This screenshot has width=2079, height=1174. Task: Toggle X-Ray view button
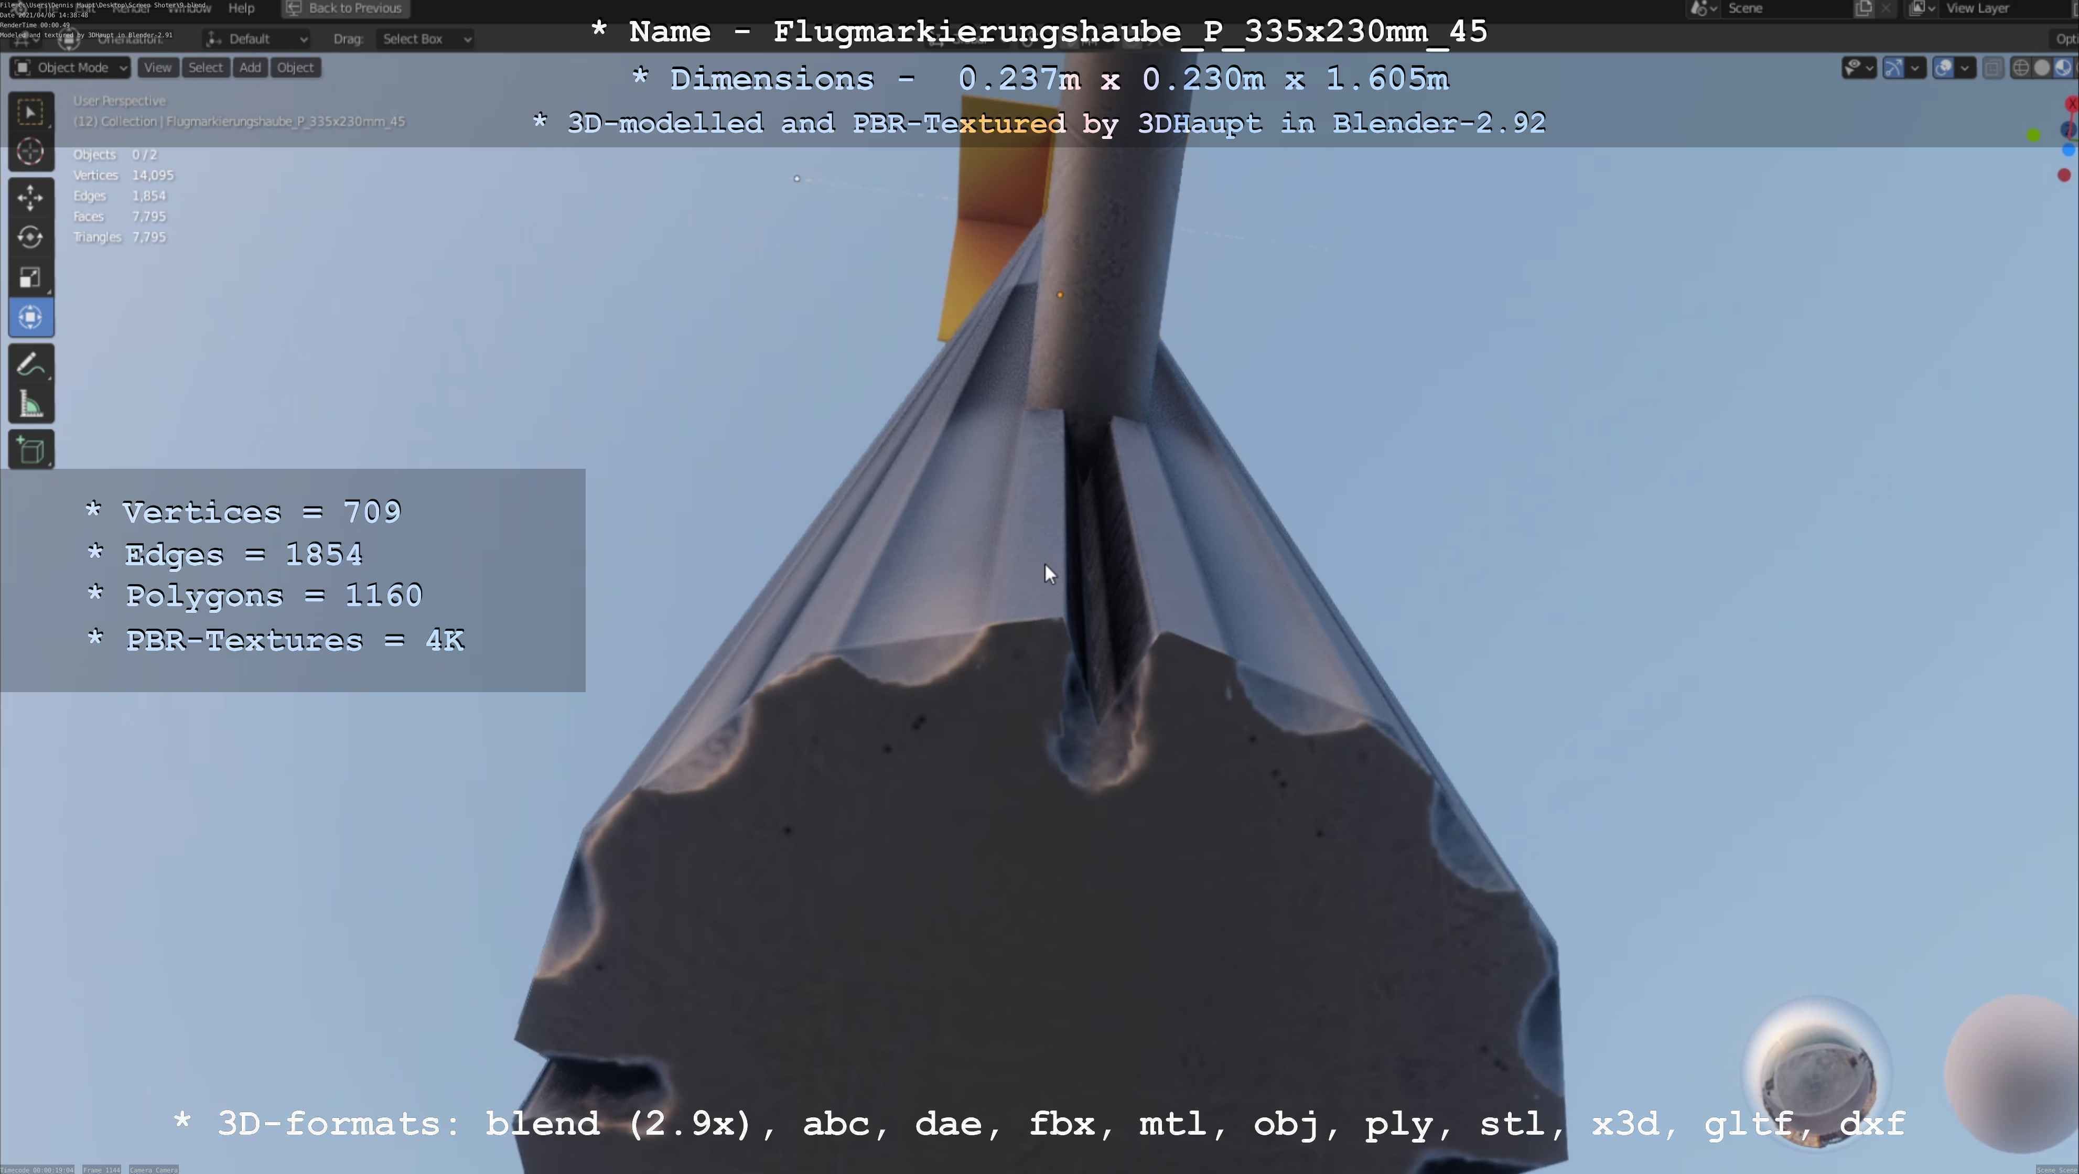1992,68
